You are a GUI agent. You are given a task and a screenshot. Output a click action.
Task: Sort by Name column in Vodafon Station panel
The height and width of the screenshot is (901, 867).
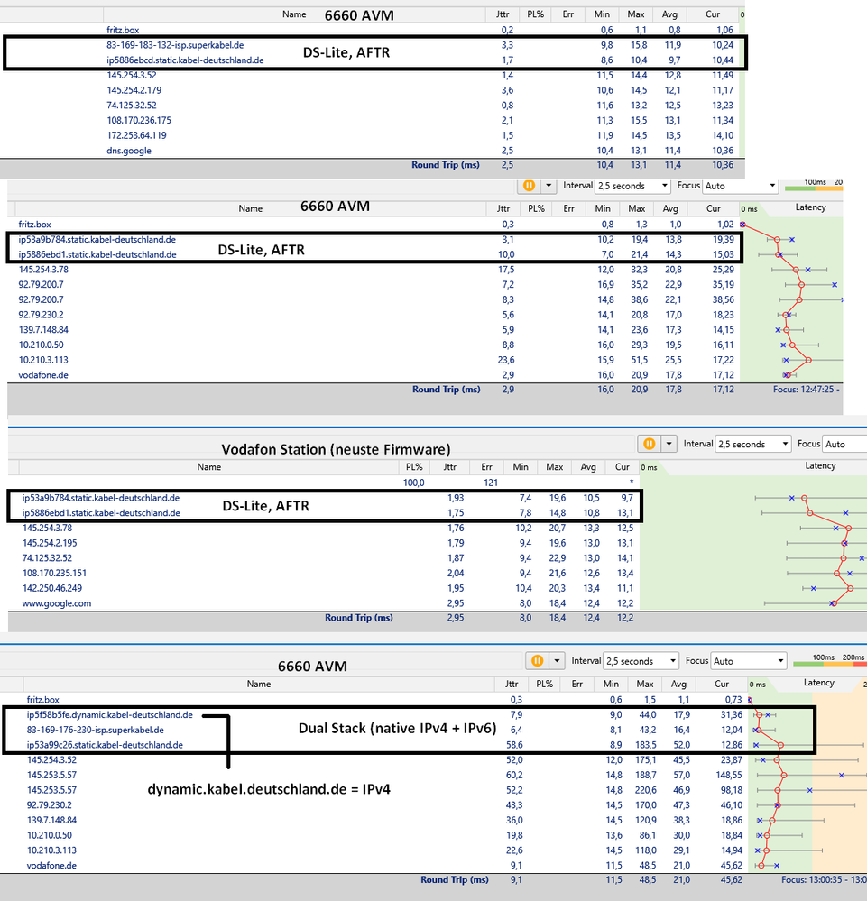coord(208,467)
